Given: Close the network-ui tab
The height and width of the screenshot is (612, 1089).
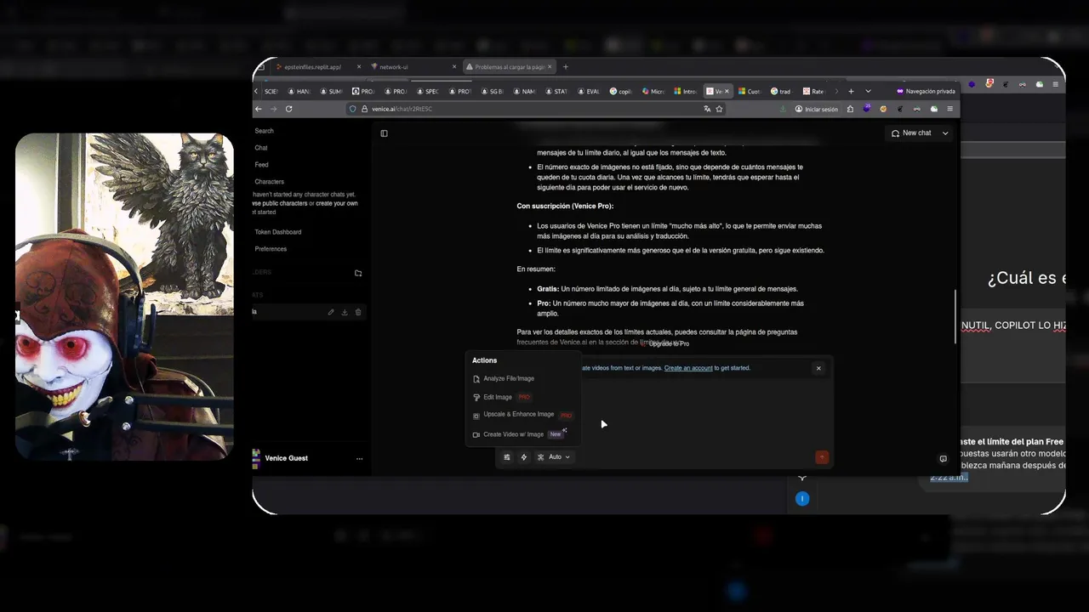Looking at the screenshot, I should click(x=454, y=67).
